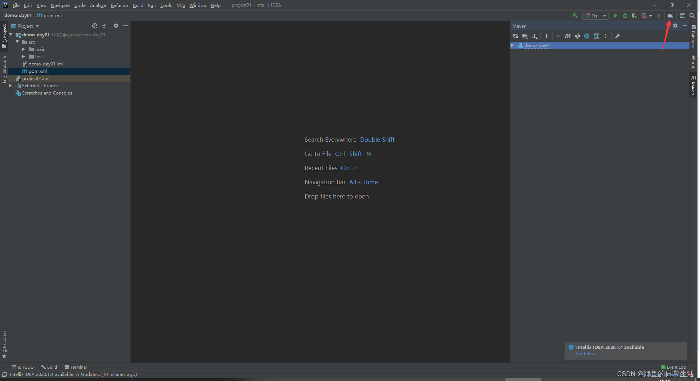
Task: Open the Rs run configuration dropdown
Action: coord(595,16)
